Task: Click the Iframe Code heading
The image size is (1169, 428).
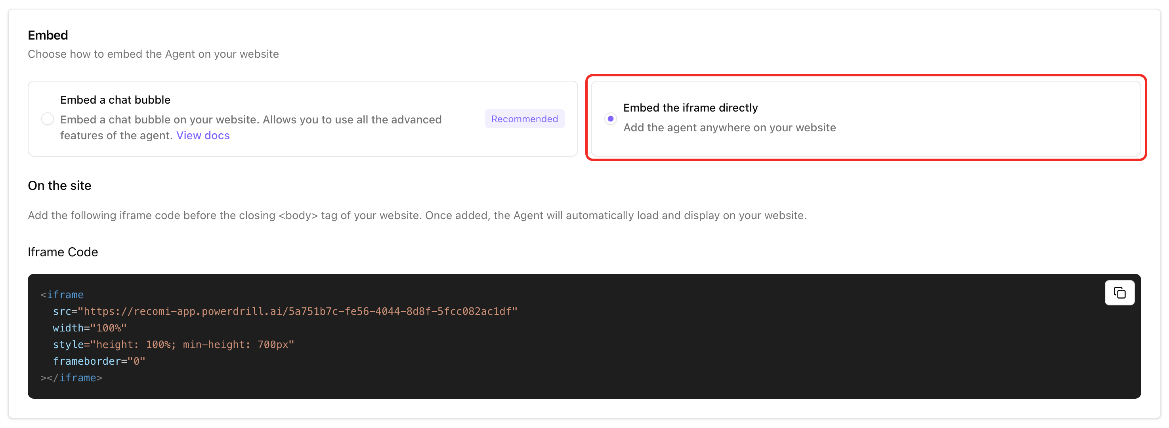Action: [x=63, y=252]
